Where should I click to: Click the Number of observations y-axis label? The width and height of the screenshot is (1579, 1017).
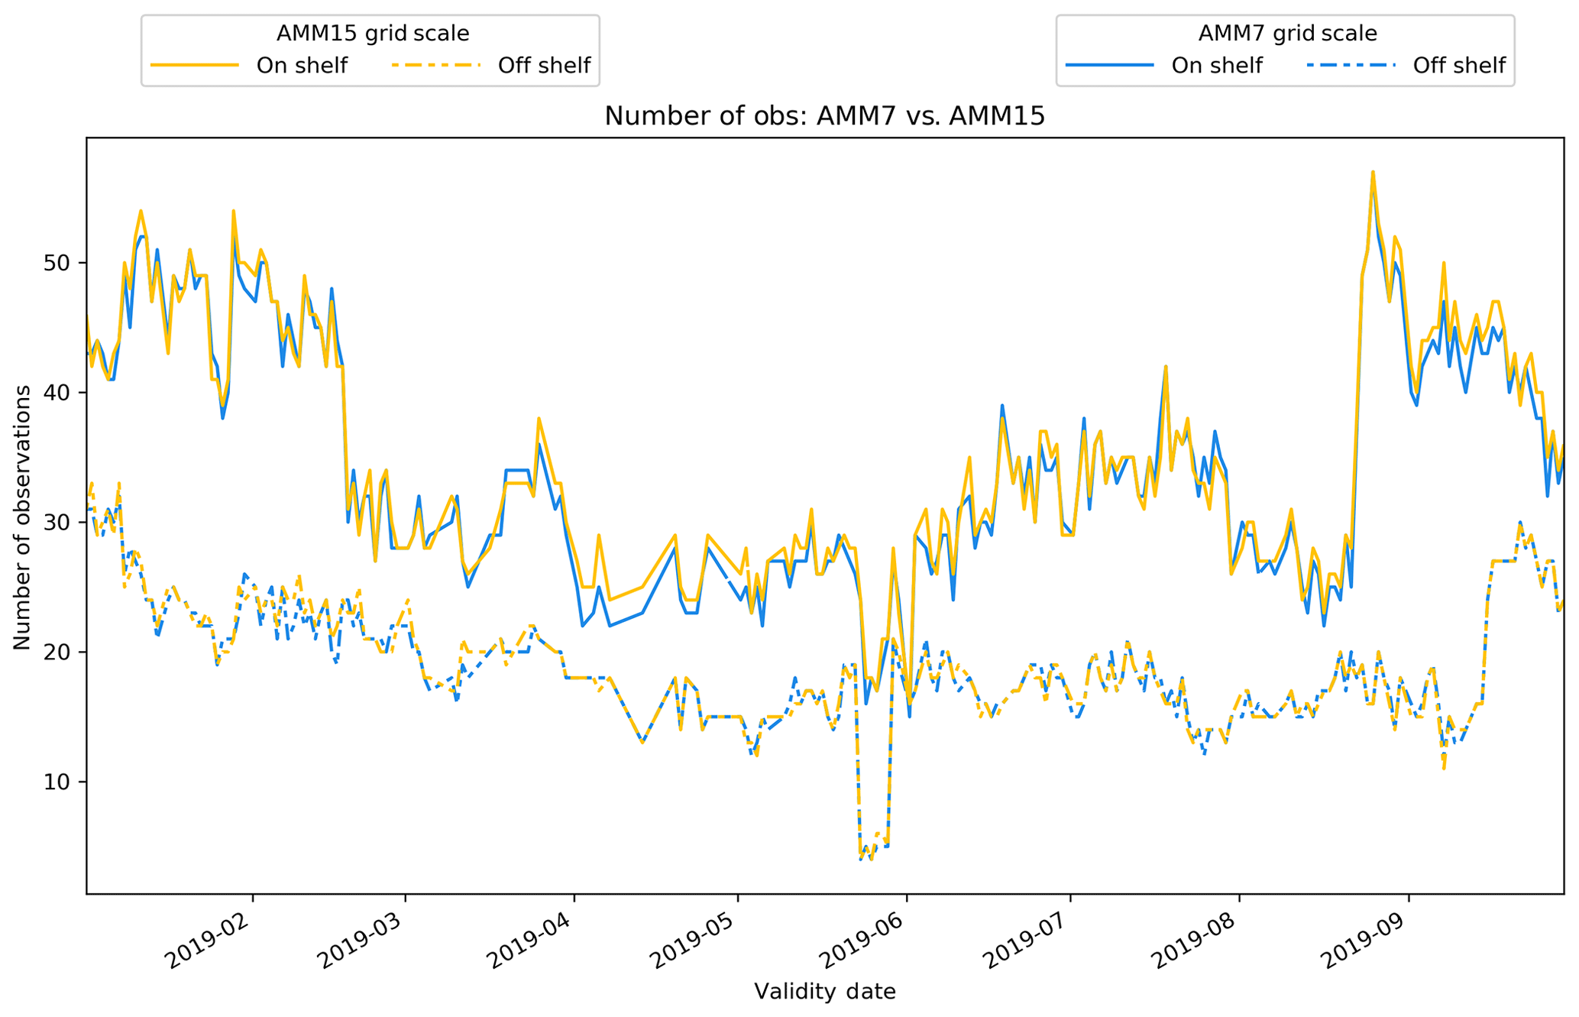point(23,517)
